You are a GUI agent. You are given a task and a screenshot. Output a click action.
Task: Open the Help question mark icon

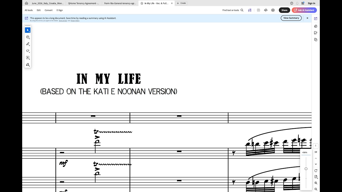[292, 3]
